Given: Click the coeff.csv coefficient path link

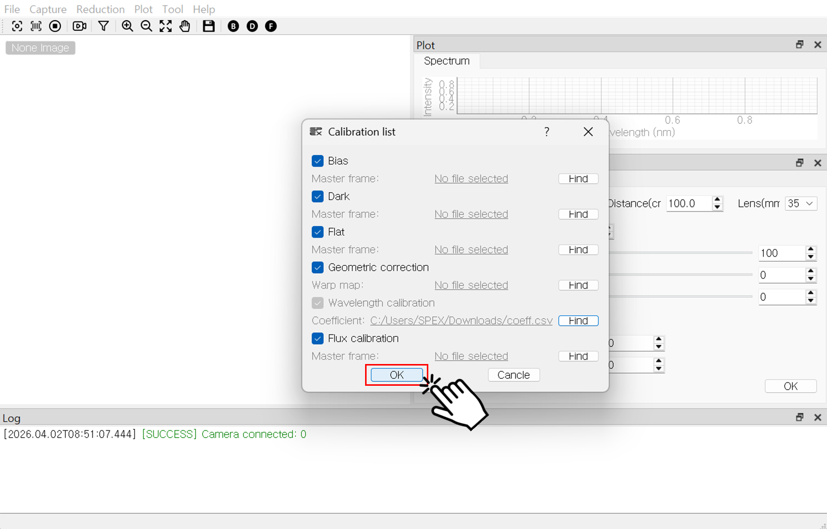Looking at the screenshot, I should (461, 321).
